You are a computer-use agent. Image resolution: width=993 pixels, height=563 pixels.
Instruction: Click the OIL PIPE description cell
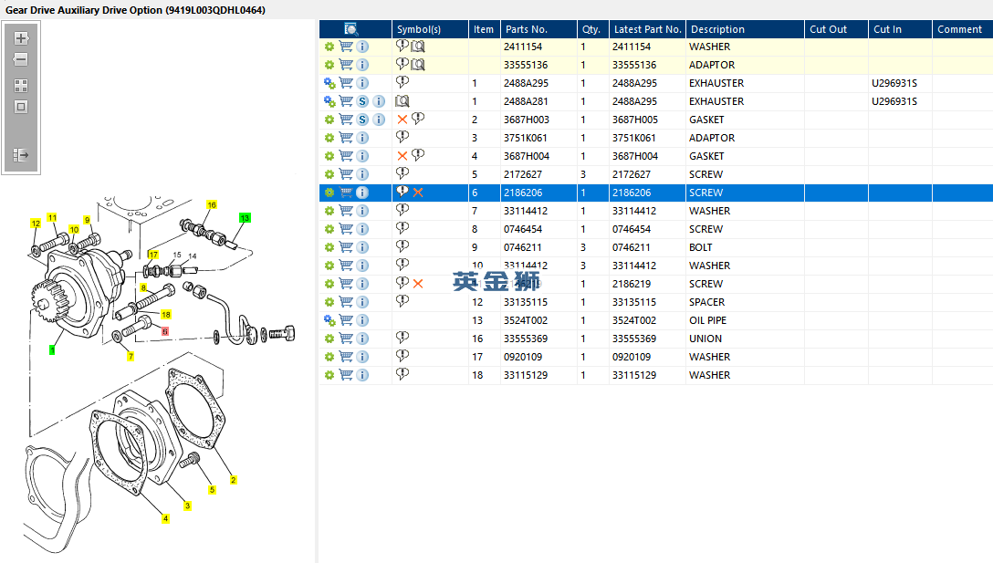[708, 320]
